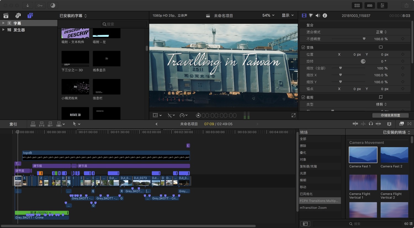The image size is (414, 228).
Task: Show the photos and audio sidebar icon
Action: click(x=18, y=16)
